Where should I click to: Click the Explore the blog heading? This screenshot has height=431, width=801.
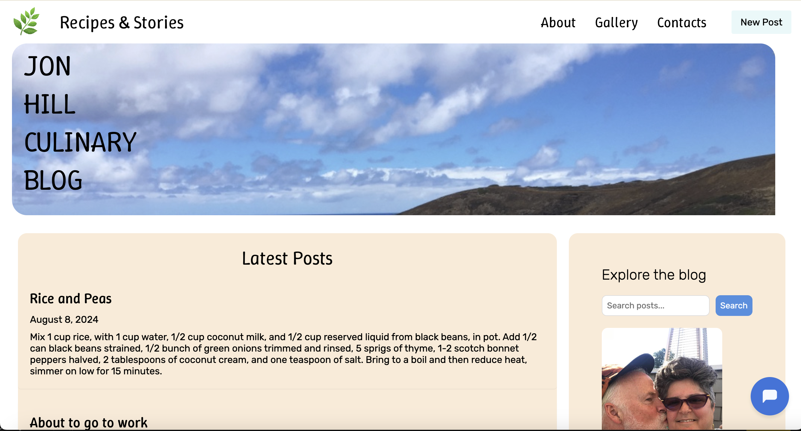click(x=654, y=275)
